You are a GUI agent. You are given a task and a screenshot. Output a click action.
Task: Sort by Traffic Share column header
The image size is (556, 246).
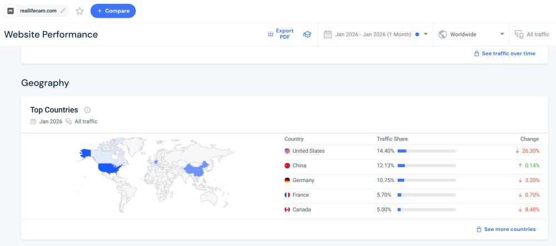coord(392,139)
